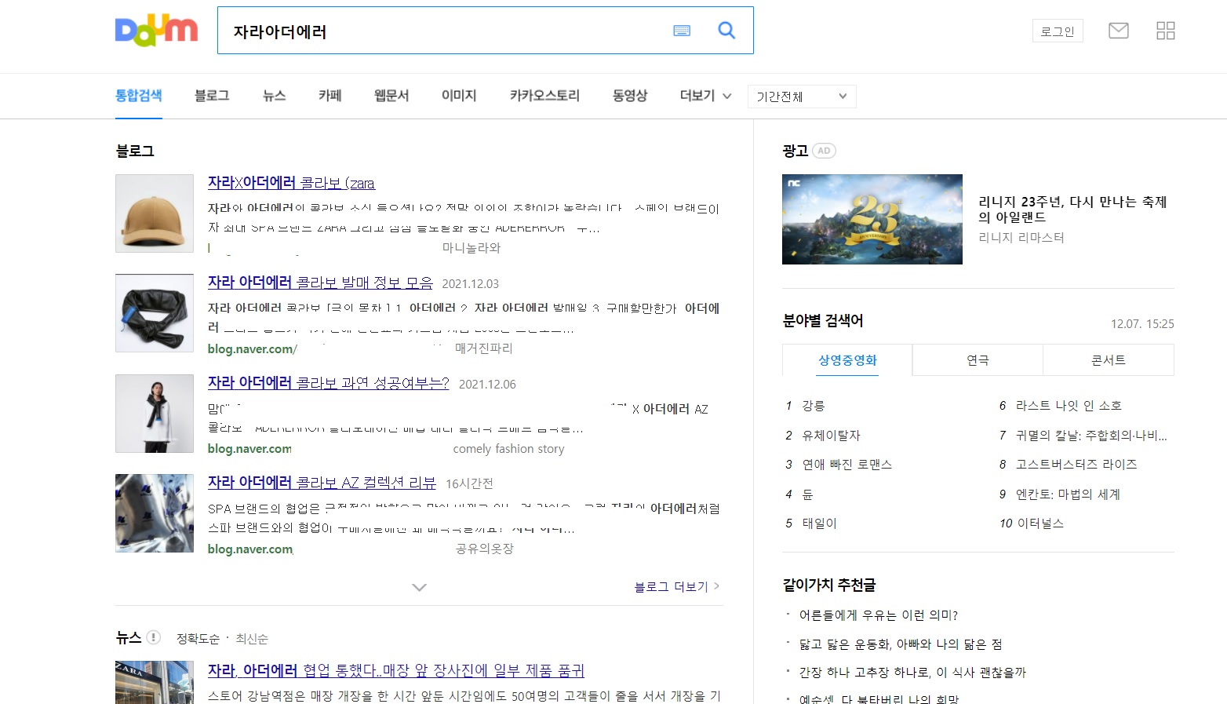Image resolution: width=1227 pixels, height=704 pixels.
Task: Click the news info exclamation icon
Action: (154, 637)
